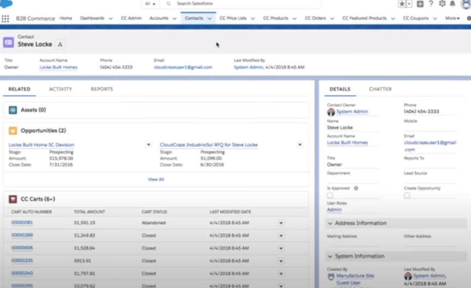Click the cloudcrazeuser1@gmail.com email link in header

click(x=183, y=67)
